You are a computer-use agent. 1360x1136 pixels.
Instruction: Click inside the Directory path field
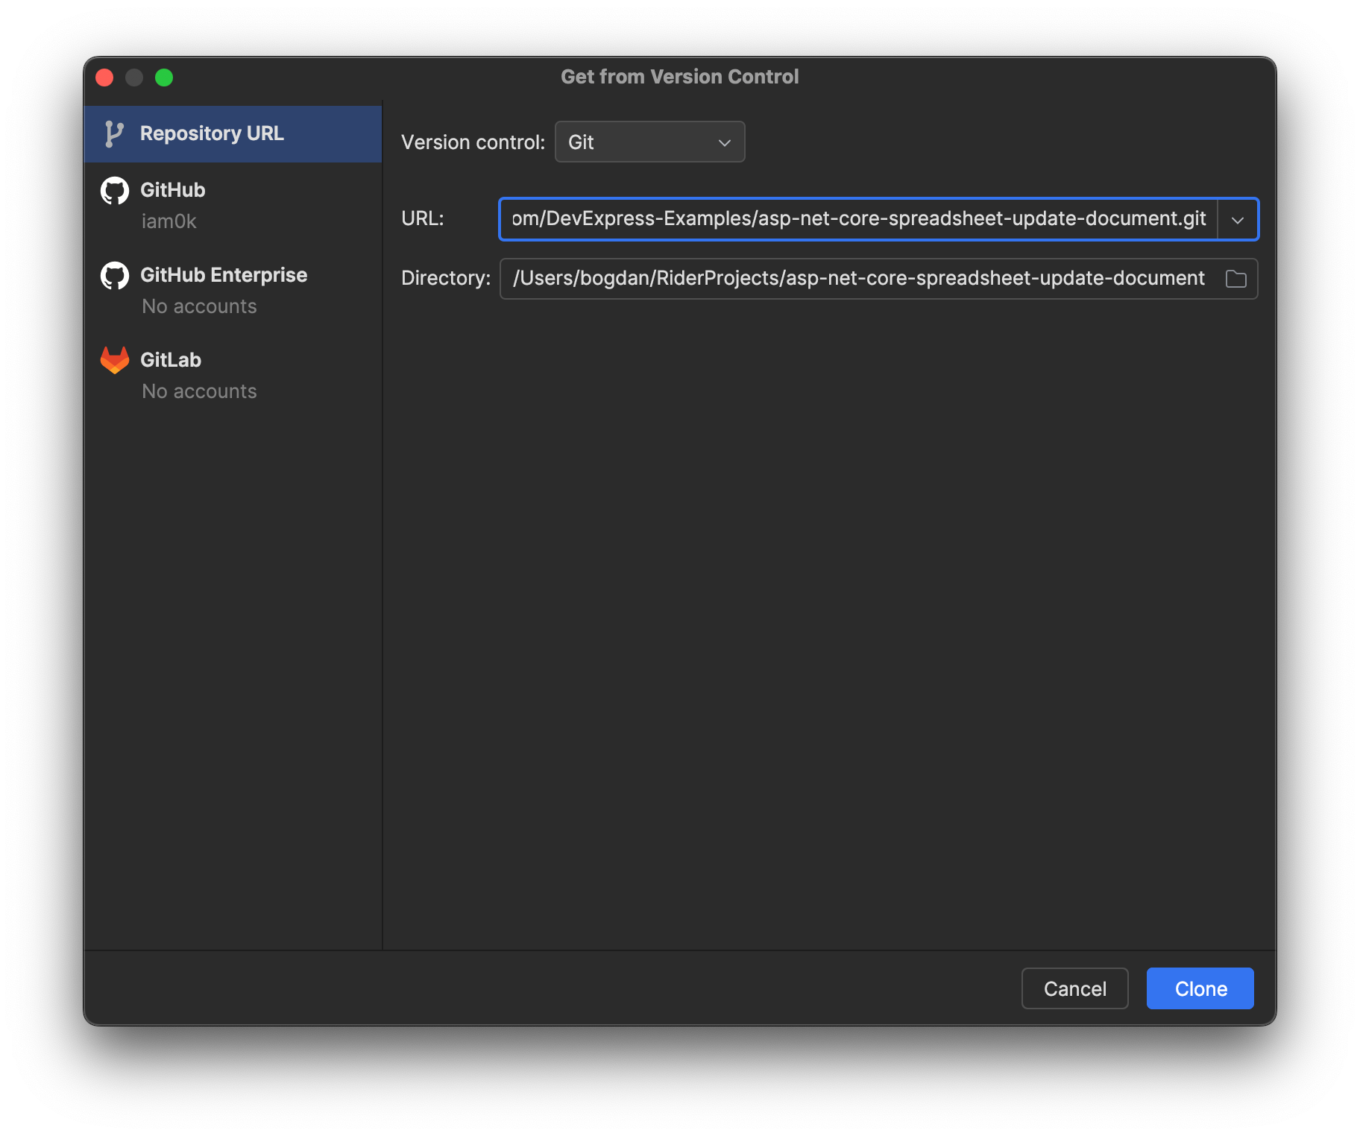coord(857,279)
